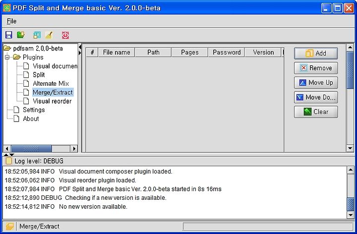Collapse the Plugins tree folder

(7, 57)
